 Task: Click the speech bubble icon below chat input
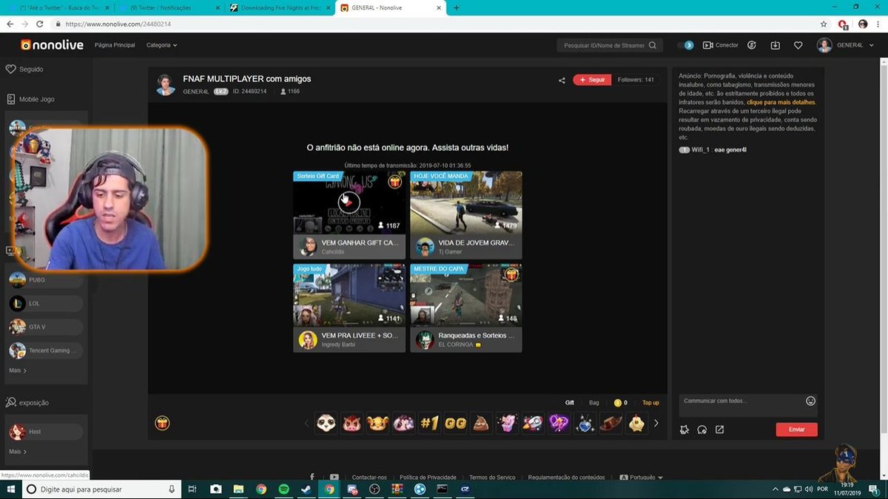click(x=702, y=429)
